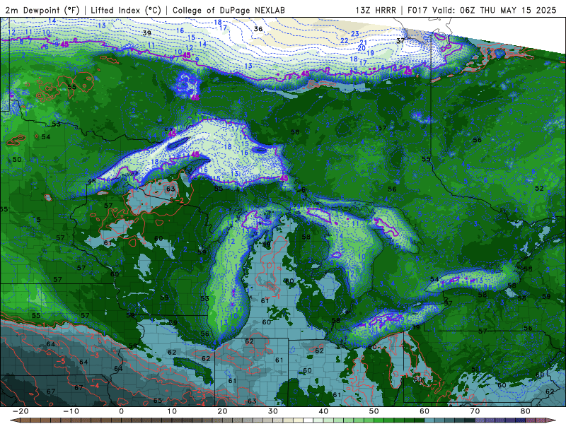
Task: Click the "13Z HRRR" model run label
Action: 376,10
